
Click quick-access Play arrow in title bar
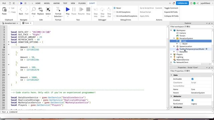[x=21, y=3]
